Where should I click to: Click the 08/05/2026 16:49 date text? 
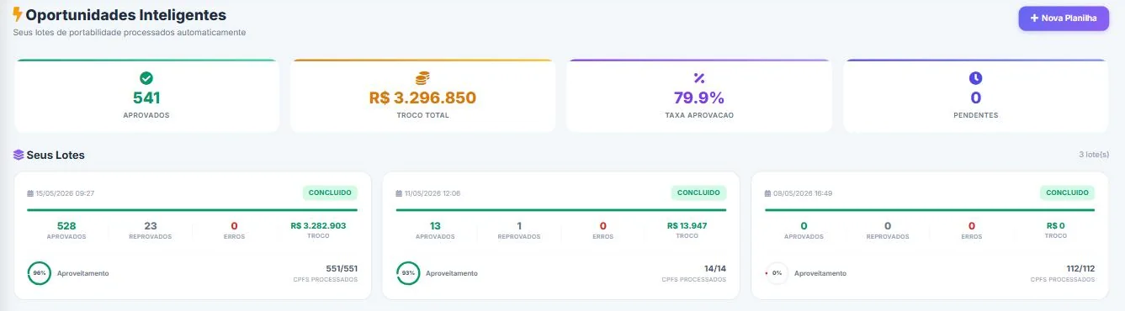(803, 193)
